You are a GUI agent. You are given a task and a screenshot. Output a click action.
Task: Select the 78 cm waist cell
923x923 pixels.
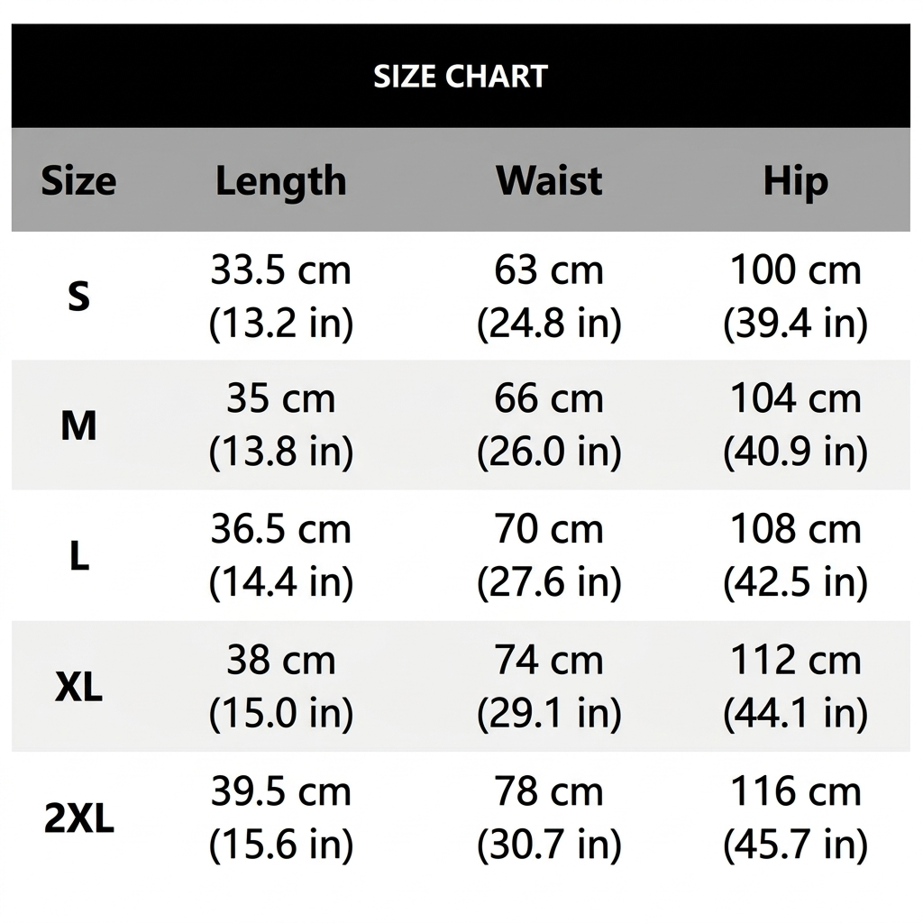point(549,818)
